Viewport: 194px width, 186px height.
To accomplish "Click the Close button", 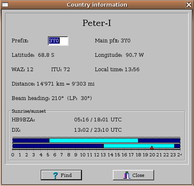I will point(133,175).
